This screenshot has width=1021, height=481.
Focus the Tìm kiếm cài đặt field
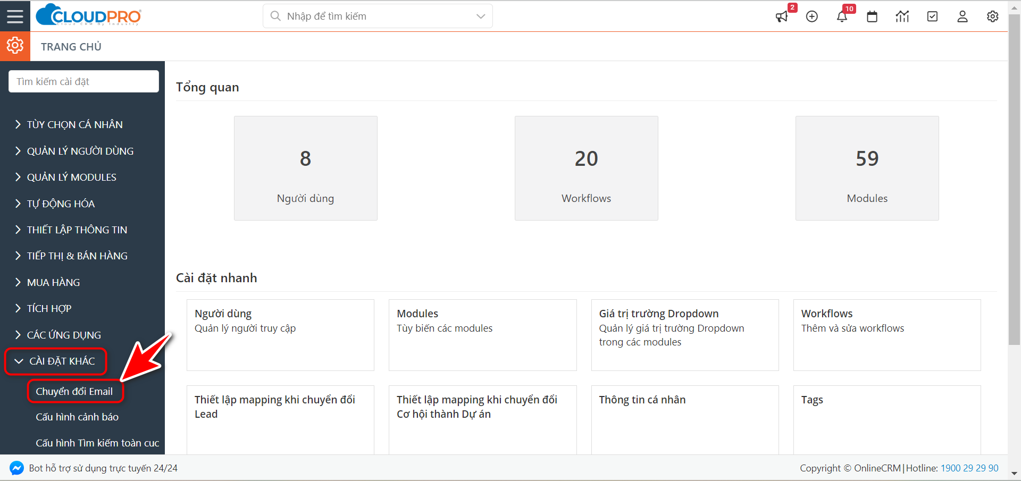(83, 81)
